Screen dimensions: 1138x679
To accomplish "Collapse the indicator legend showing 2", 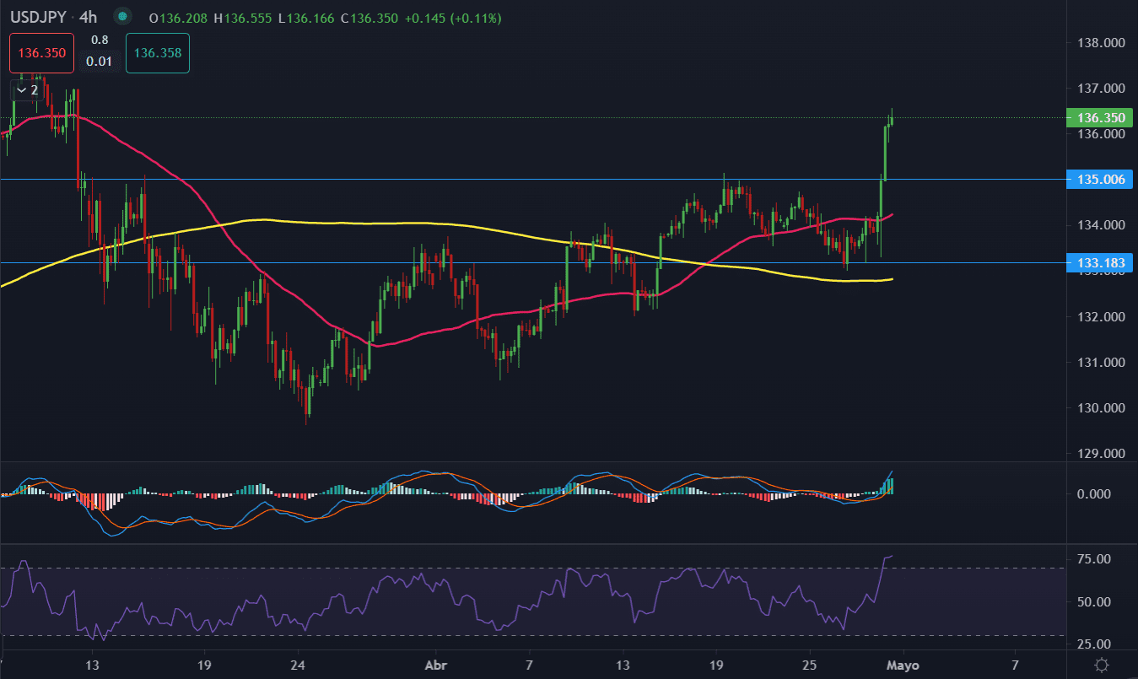I will [24, 89].
